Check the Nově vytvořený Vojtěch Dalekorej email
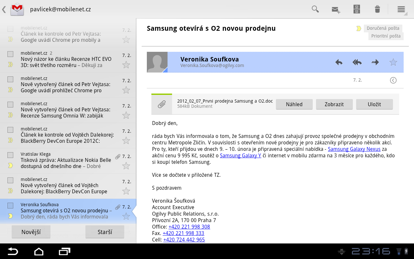Viewport: 414px width, 259px height. [x=10, y=180]
